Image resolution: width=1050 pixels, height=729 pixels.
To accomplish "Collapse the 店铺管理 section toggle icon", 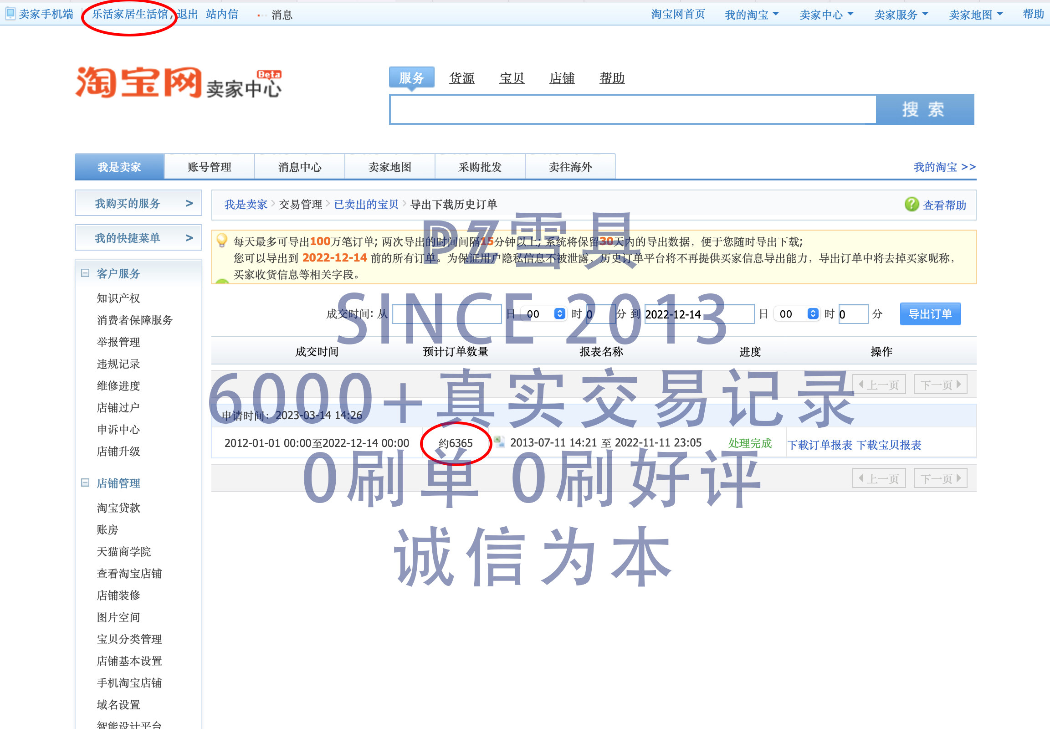I will click(85, 483).
